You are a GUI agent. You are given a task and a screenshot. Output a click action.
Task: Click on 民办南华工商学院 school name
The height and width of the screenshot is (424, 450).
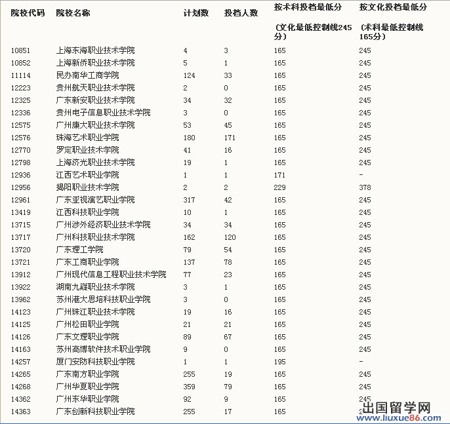(87, 75)
